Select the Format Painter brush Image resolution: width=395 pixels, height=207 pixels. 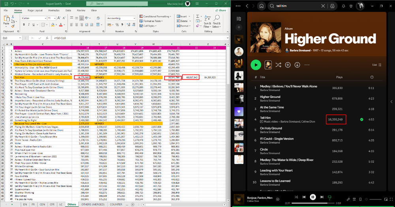point(13,26)
